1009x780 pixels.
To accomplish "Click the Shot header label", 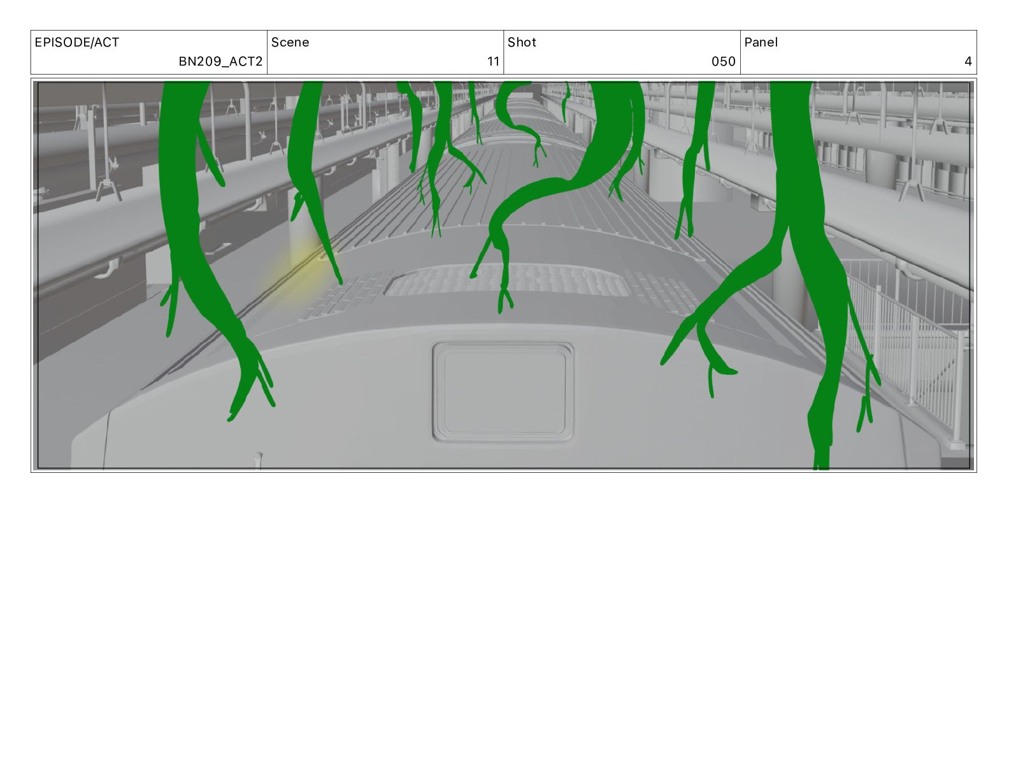I will [x=522, y=43].
